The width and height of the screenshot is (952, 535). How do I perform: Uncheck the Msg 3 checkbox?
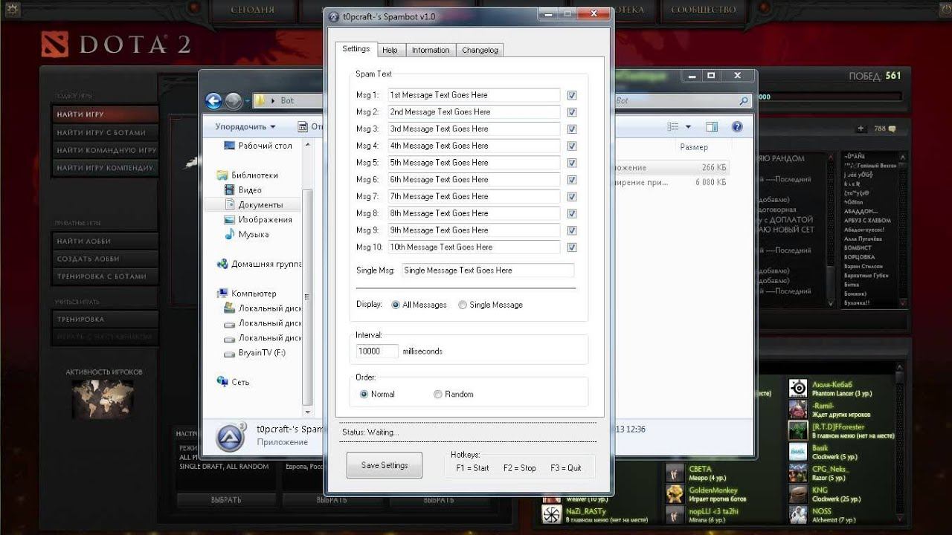(x=572, y=129)
